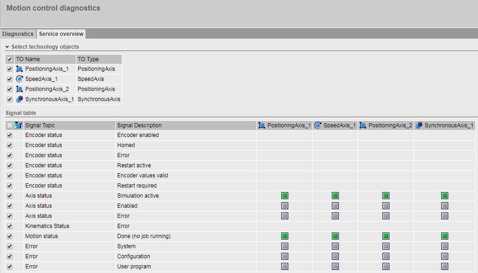Click the SpeedAxis_1 icon in the signal table header

317,125
